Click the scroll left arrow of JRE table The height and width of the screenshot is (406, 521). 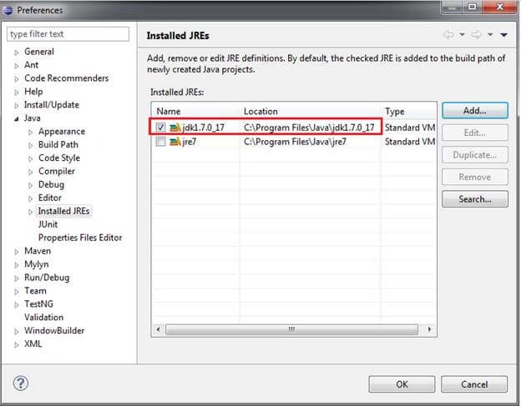coord(159,329)
